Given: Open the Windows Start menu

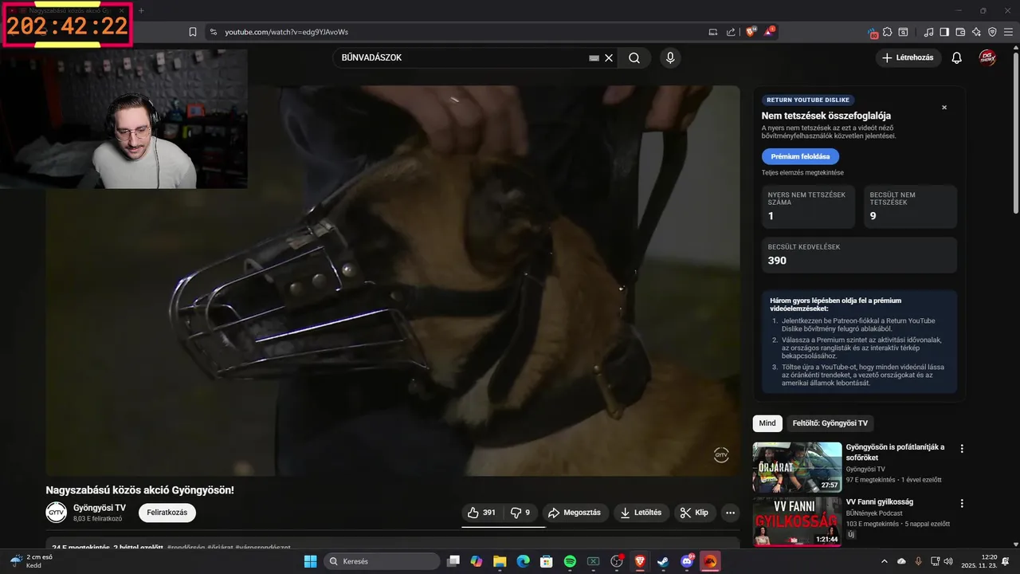Looking at the screenshot, I should click(x=310, y=561).
